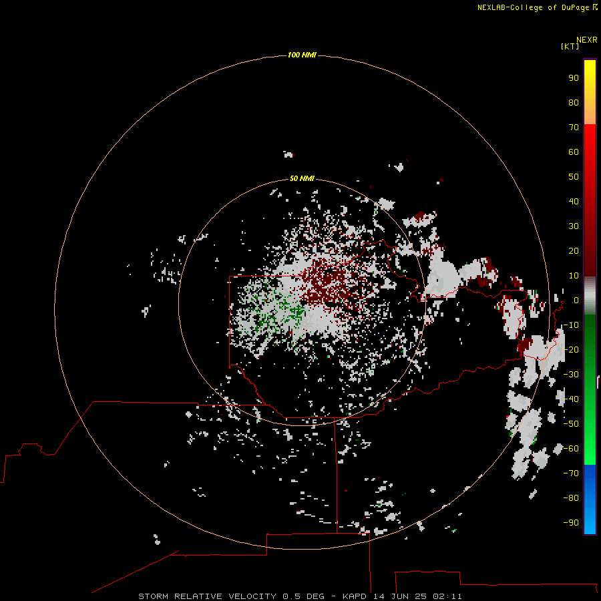Click the 50 NMI range ring label

coord(302,178)
